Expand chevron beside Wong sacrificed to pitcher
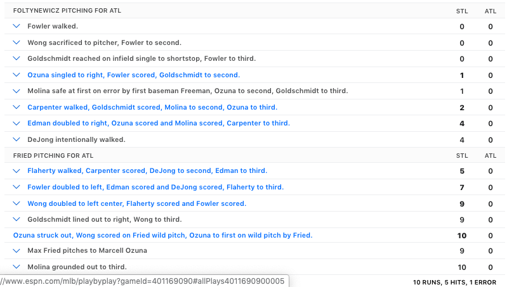507x287 pixels. click(x=17, y=42)
